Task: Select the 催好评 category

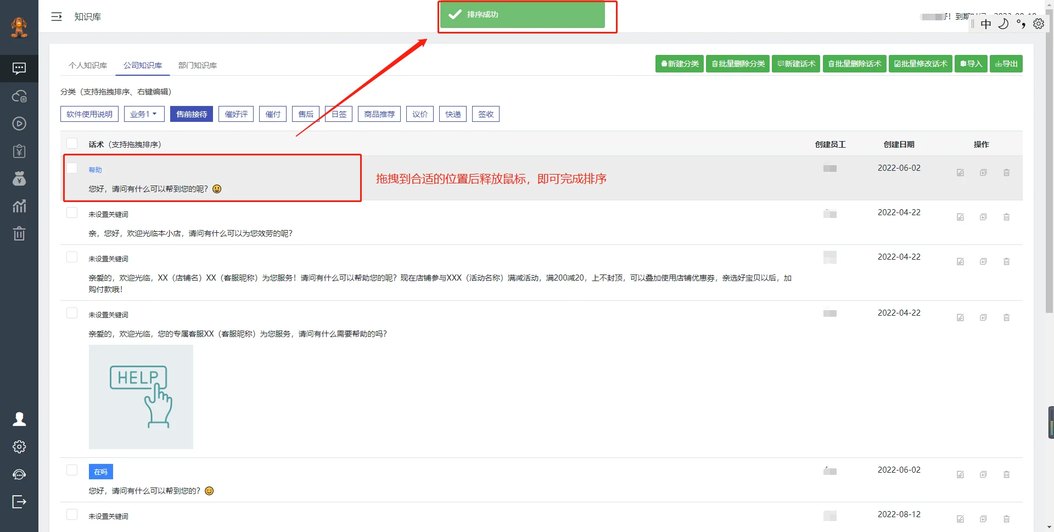Action: [x=236, y=114]
